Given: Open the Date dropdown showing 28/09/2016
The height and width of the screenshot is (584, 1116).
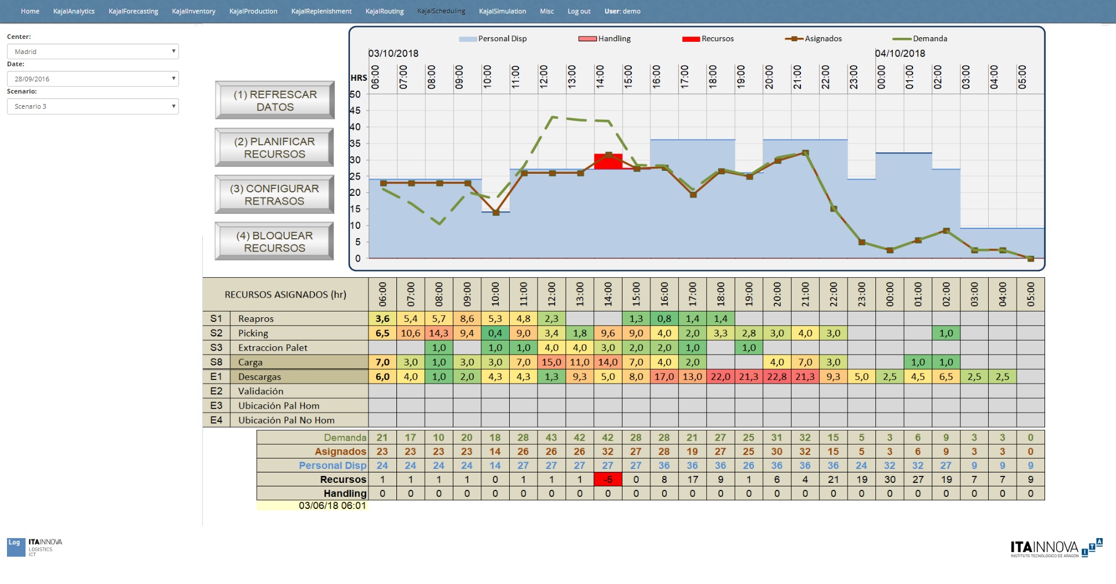Looking at the screenshot, I should (x=93, y=79).
